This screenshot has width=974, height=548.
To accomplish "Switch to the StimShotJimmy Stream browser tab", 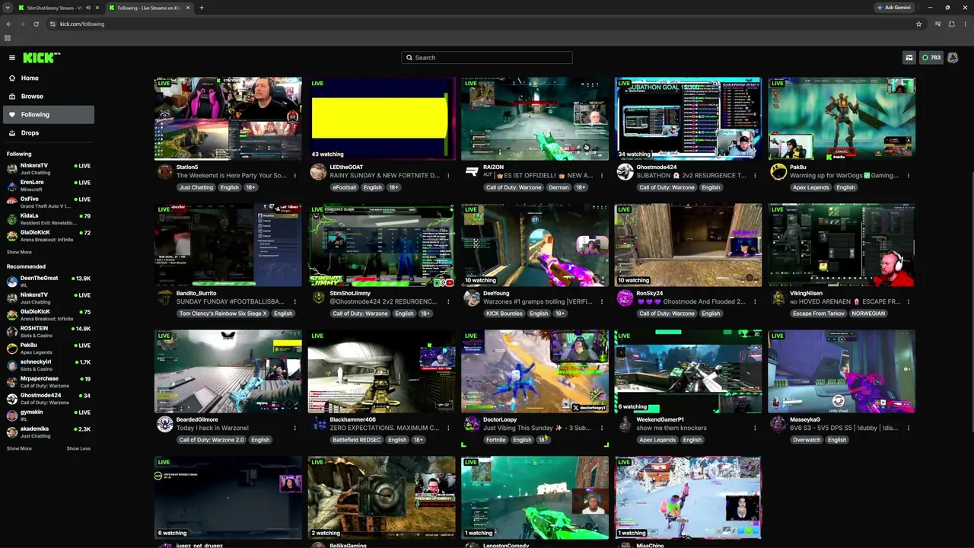I will [x=59, y=8].
